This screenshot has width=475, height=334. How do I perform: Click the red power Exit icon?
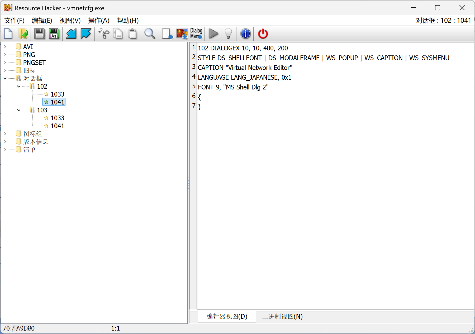(x=263, y=34)
